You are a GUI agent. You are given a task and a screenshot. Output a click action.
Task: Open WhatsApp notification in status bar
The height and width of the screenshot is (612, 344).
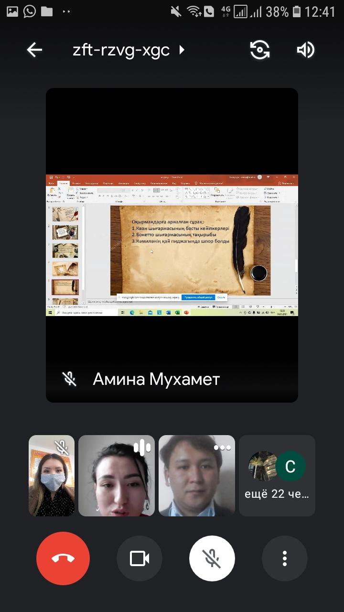click(30, 11)
